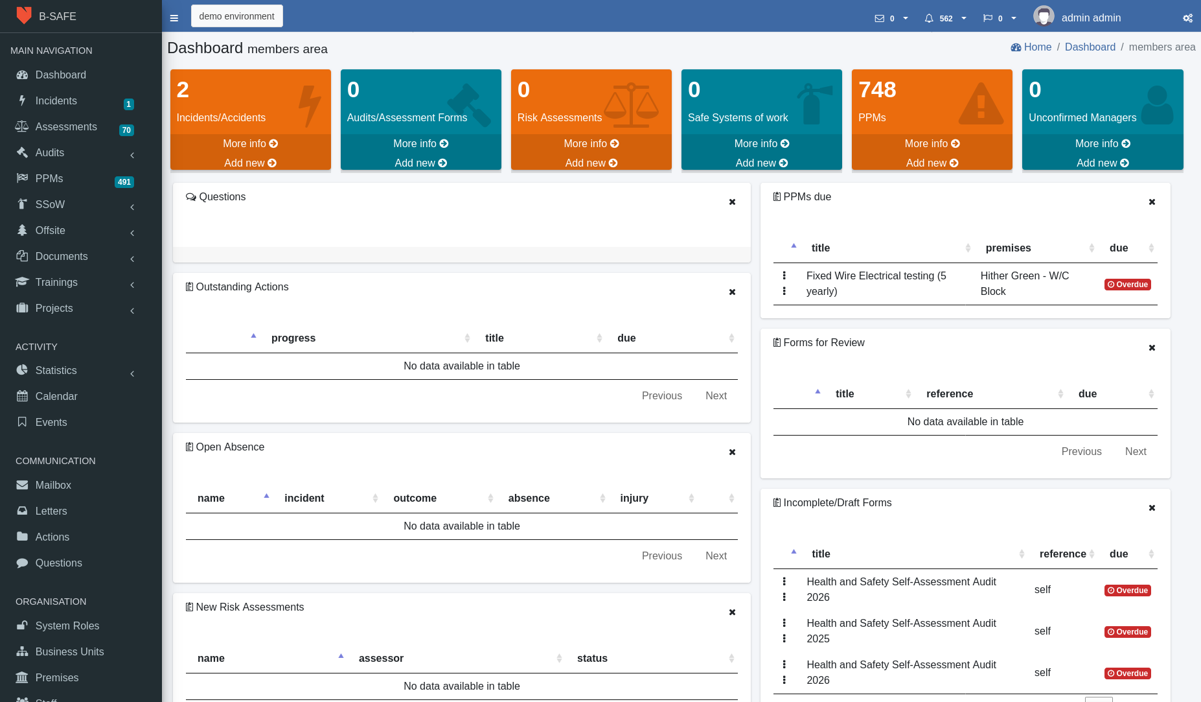Click the Premises building icon
Screen dimensions: 1201x702
22,677
